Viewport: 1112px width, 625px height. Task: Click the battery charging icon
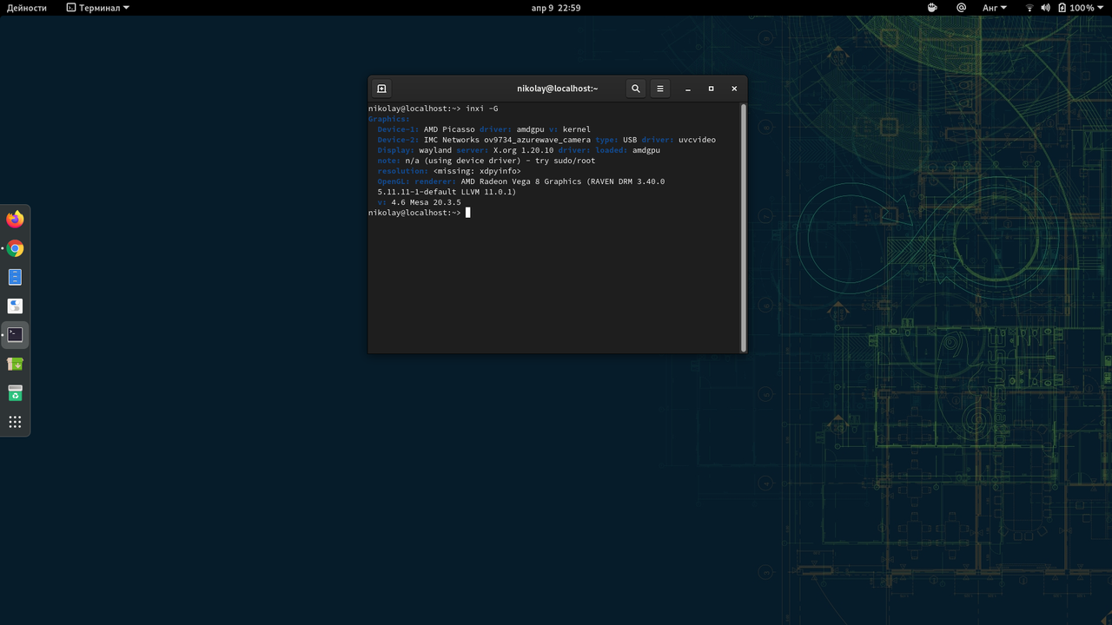(1062, 8)
